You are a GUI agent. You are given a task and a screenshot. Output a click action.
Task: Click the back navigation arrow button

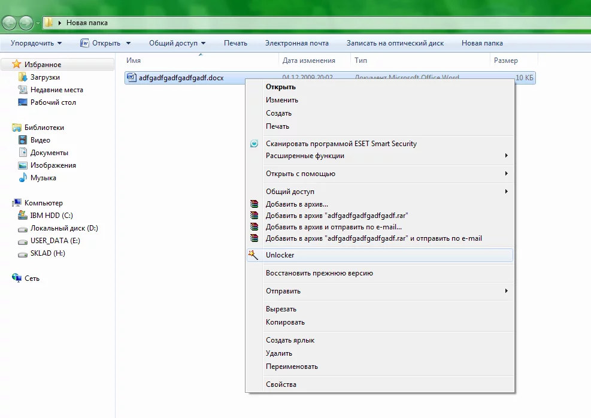click(x=10, y=23)
